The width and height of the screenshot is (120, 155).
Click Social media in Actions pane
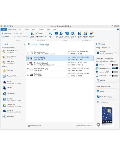[x=106, y=102]
